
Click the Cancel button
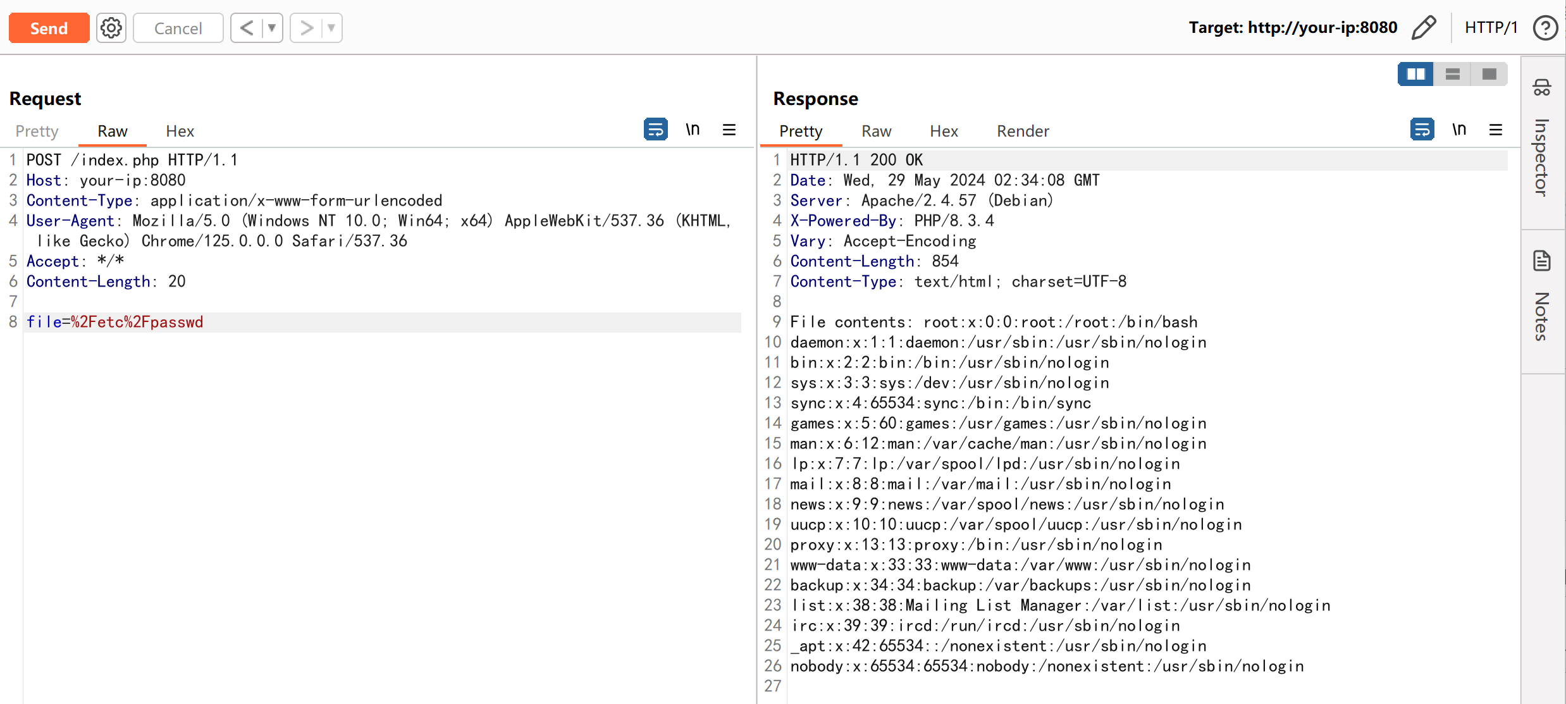pyautogui.click(x=178, y=28)
